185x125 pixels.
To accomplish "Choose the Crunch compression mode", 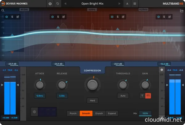I will tap(99, 113).
